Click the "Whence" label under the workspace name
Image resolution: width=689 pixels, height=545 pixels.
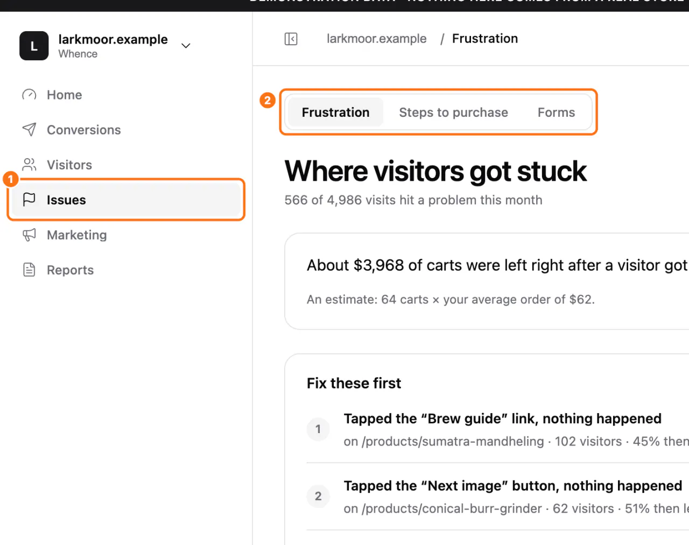(78, 54)
